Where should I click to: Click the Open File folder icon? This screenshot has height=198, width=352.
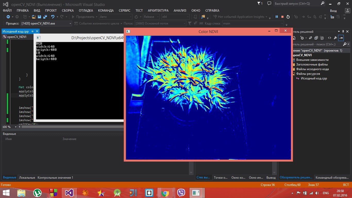(34, 17)
